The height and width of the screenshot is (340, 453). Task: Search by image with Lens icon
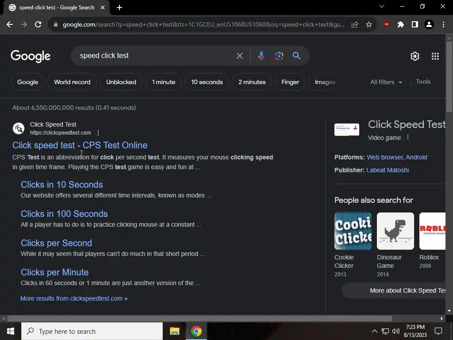[279, 56]
